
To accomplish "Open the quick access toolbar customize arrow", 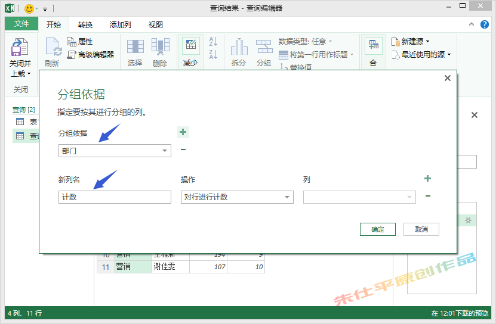I will click(x=45, y=10).
